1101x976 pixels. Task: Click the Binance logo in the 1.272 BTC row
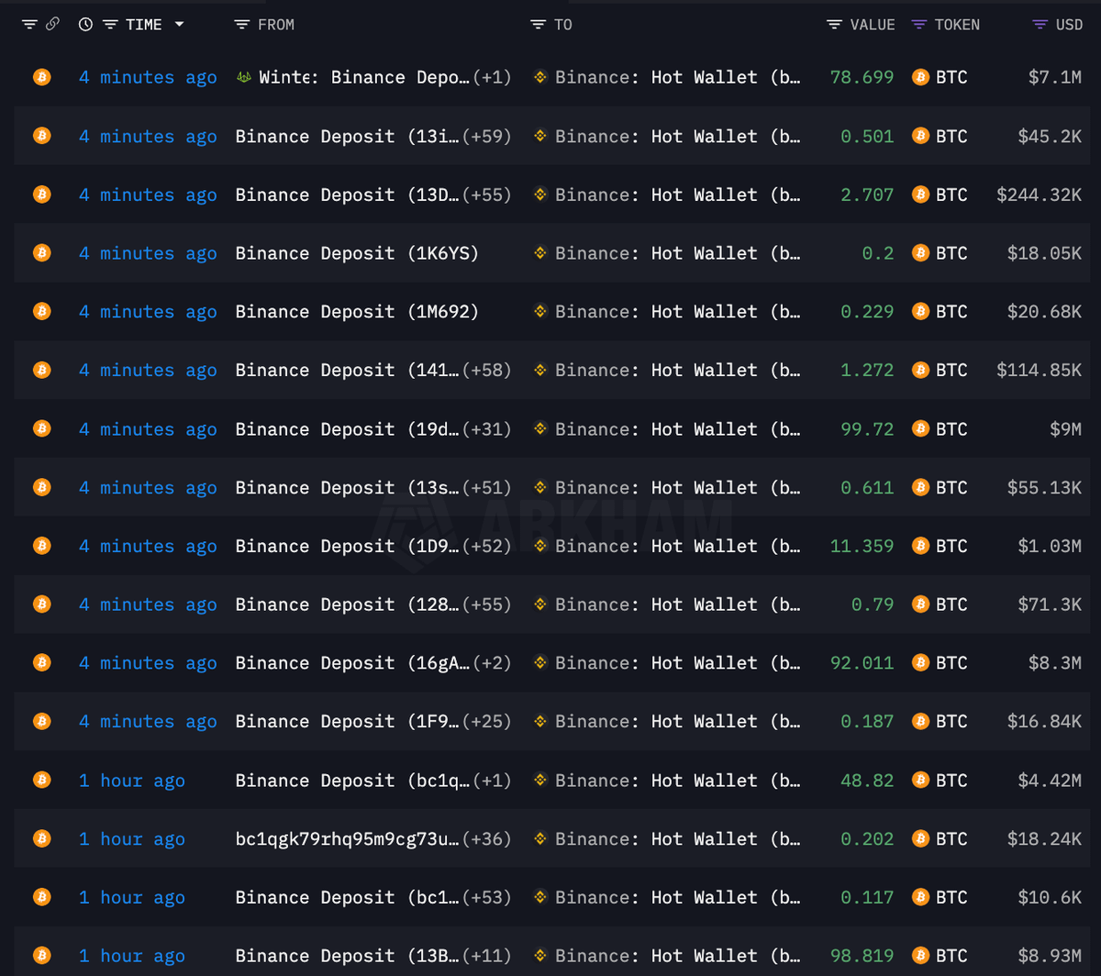coord(540,370)
